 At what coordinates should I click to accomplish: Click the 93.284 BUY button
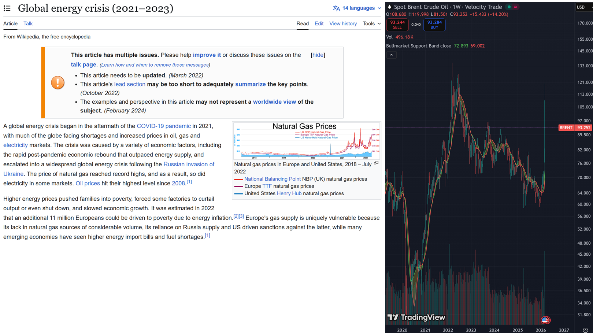pyautogui.click(x=434, y=25)
